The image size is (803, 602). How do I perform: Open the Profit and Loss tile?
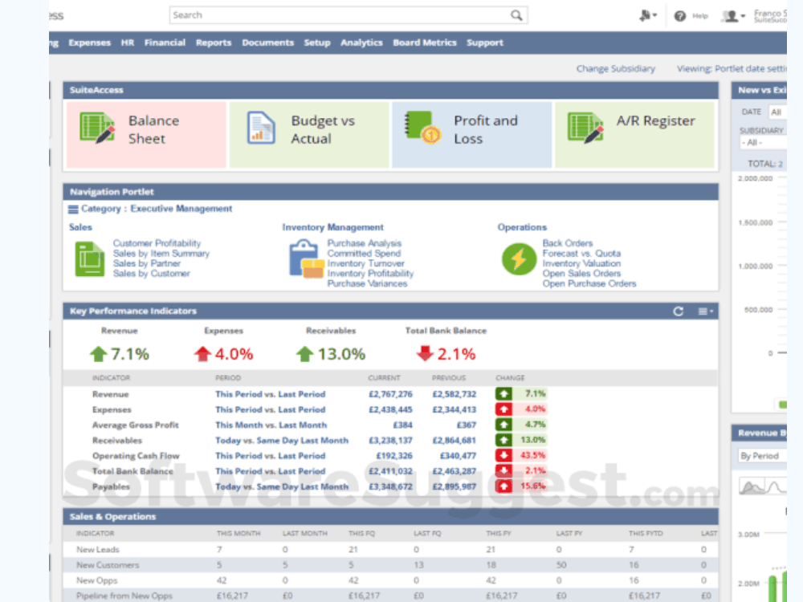[471, 135]
